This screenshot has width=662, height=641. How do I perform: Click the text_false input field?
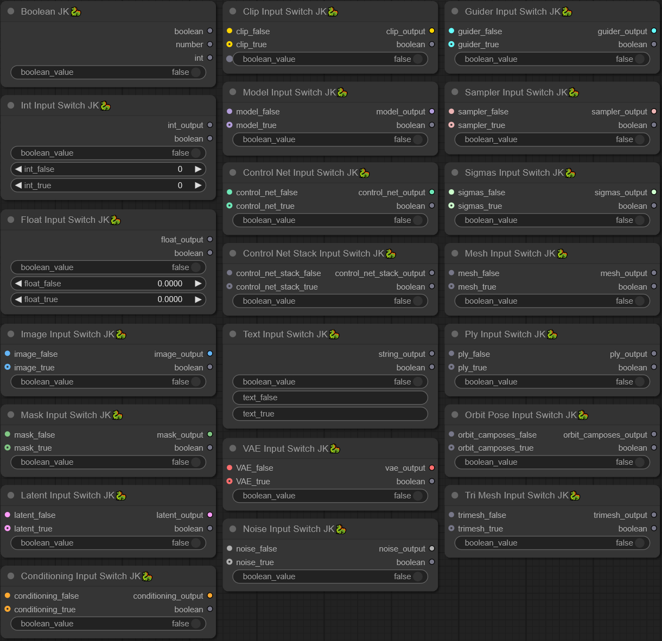330,398
